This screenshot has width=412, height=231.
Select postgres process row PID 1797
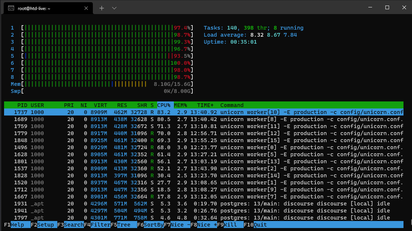(x=204, y=218)
